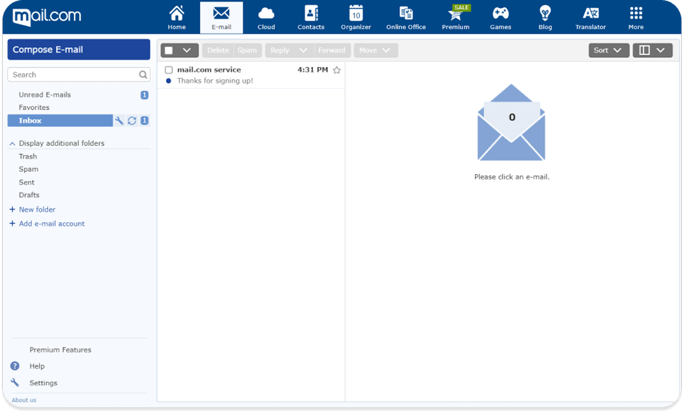Viewport: 684px width, 413px height.
Task: Toggle the select-all checkbox in toolbar
Action: pos(169,51)
